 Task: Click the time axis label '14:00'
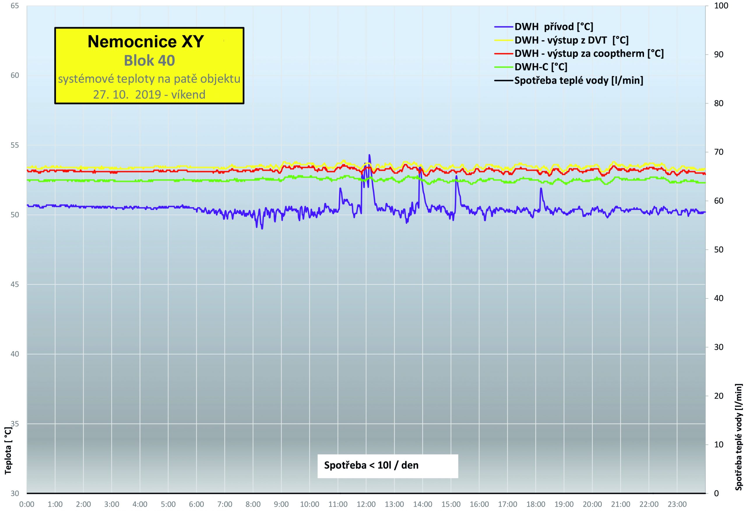423,505
